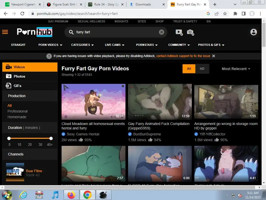Open the site hamburger menu
This screenshot has height=200, width=266.
point(5,32)
